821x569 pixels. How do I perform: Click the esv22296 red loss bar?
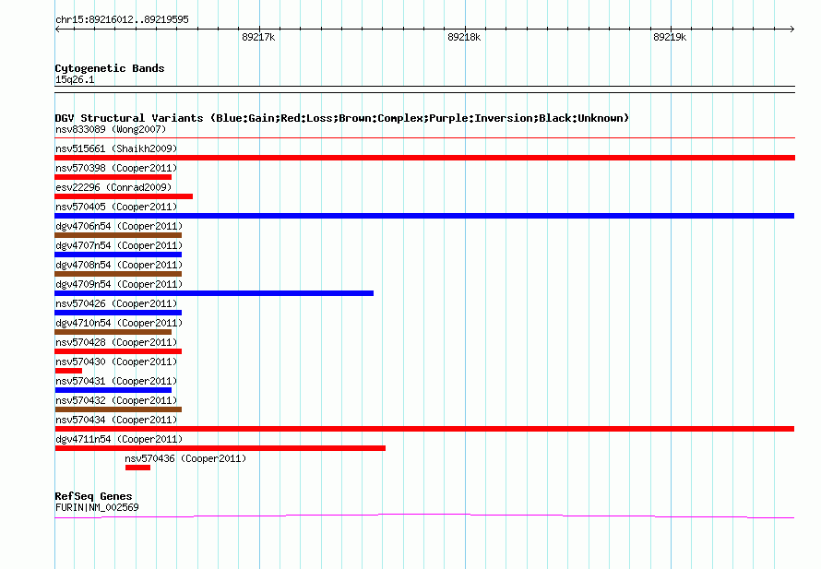click(124, 196)
